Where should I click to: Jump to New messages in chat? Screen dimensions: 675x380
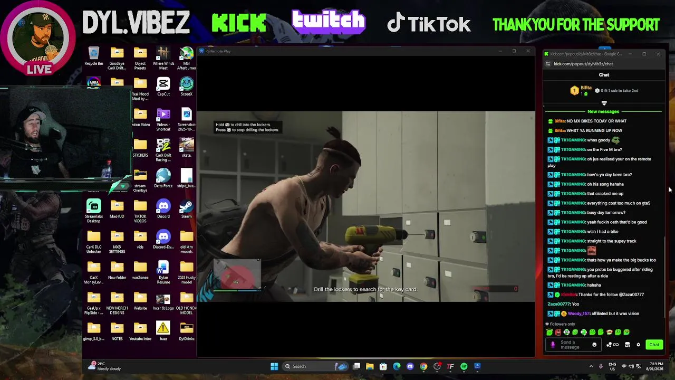[603, 111]
